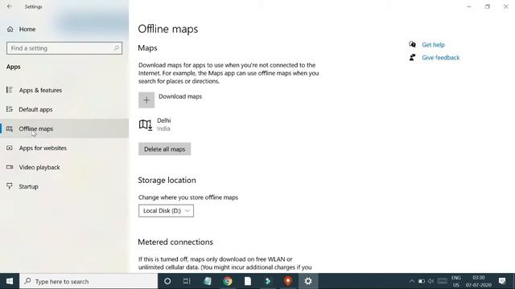Click the Home house icon
Screen dimensions: 515x289
pos(10,29)
